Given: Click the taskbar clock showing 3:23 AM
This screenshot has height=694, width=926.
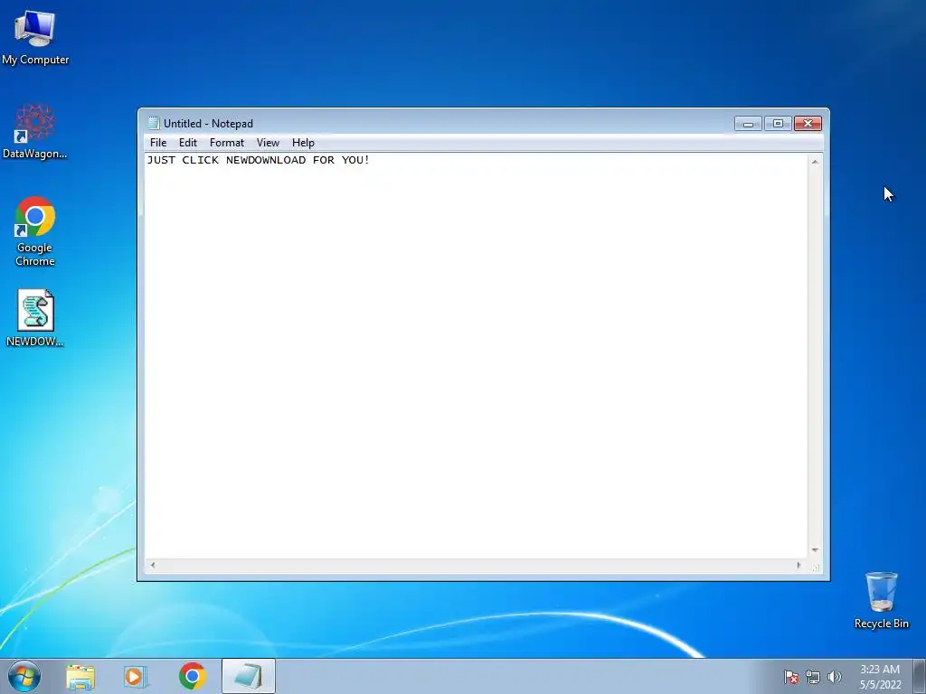Looking at the screenshot, I should 880,677.
